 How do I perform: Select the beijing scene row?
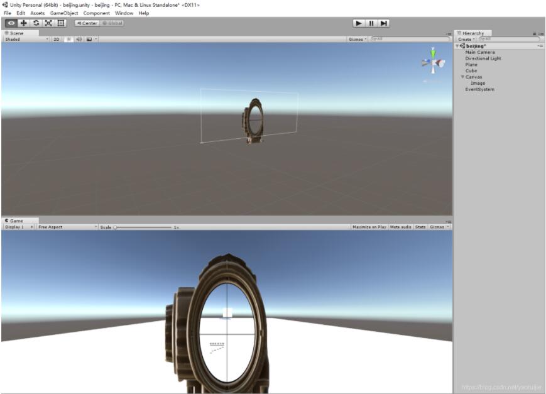(x=500, y=46)
